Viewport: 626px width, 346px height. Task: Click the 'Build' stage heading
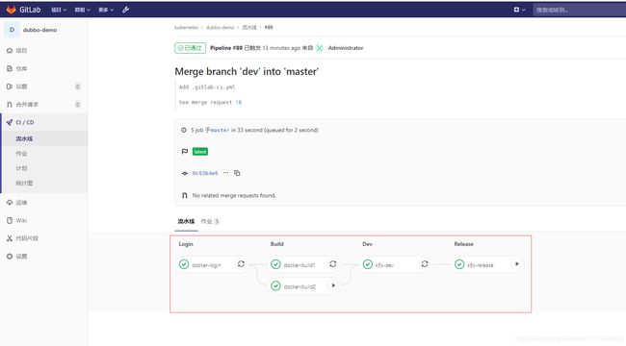tap(277, 244)
